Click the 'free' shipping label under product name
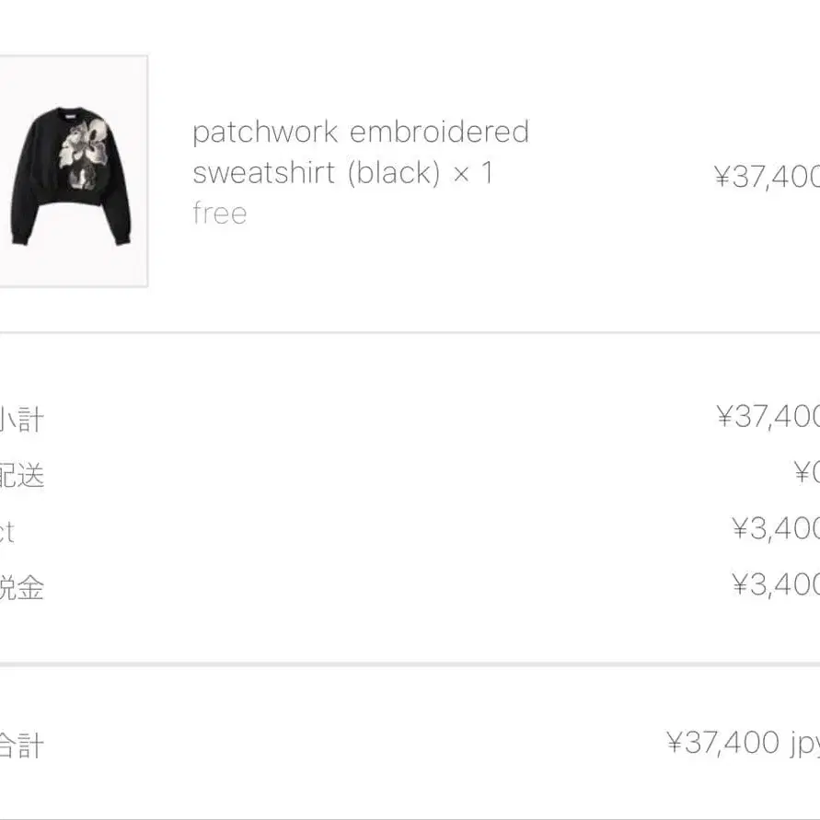Viewport: 820px width, 820px height. point(219,213)
